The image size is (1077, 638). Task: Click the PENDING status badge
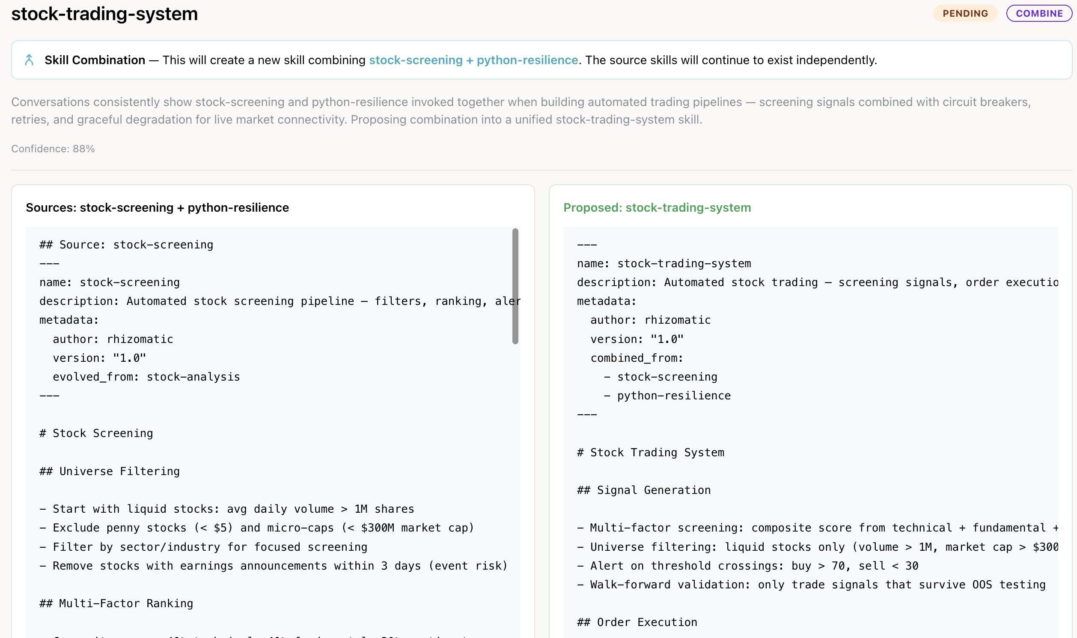click(965, 13)
